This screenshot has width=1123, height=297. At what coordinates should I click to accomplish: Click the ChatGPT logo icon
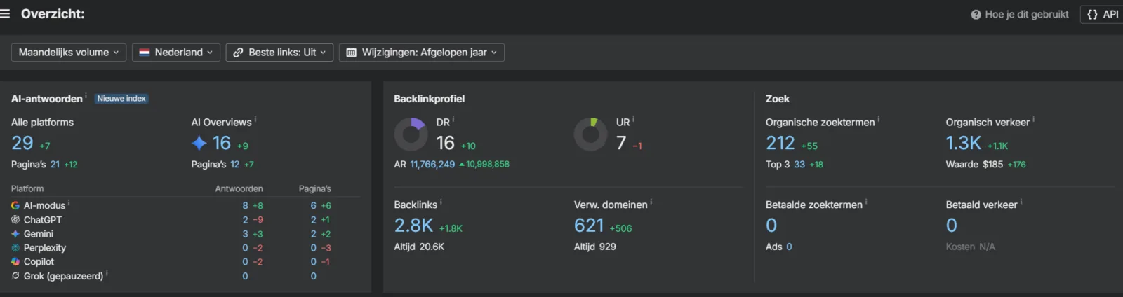[x=15, y=220]
